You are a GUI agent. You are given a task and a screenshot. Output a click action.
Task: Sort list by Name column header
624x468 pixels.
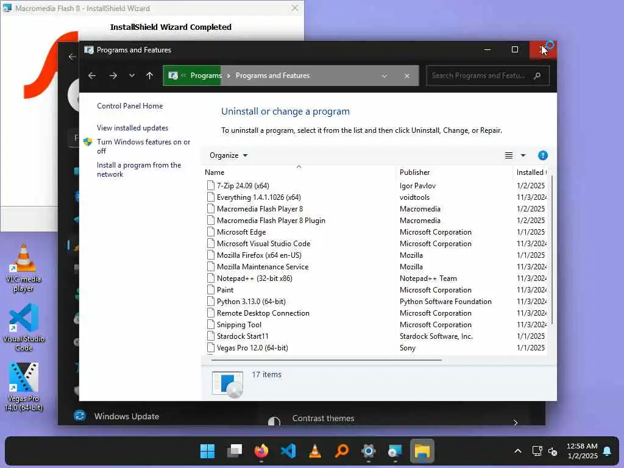[214, 172]
